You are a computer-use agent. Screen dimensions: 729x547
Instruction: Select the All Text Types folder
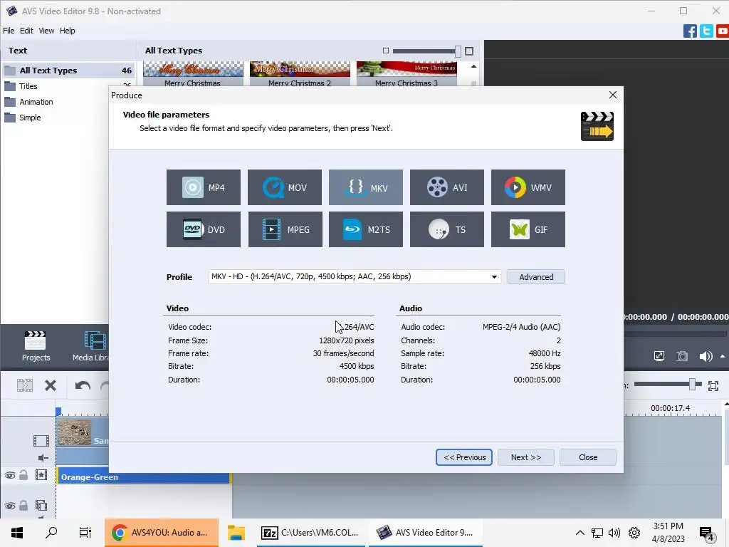(x=68, y=71)
